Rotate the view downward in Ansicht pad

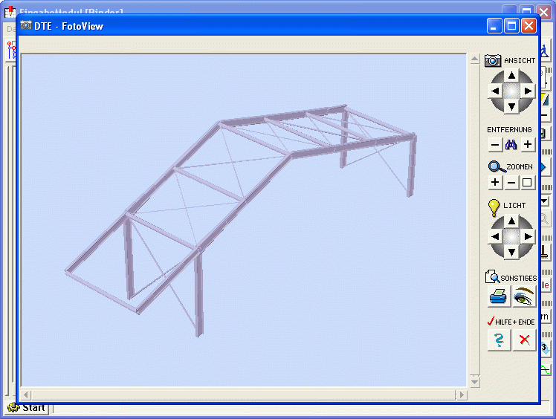click(511, 107)
